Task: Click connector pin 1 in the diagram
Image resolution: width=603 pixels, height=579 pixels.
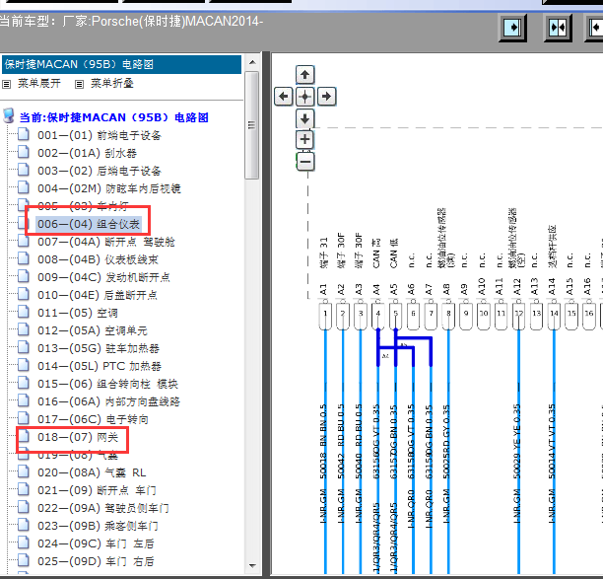Action: click(325, 317)
